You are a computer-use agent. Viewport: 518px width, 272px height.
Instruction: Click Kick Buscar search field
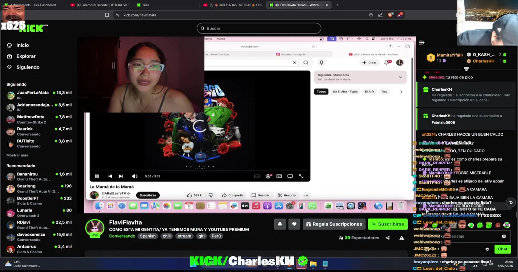point(259,28)
